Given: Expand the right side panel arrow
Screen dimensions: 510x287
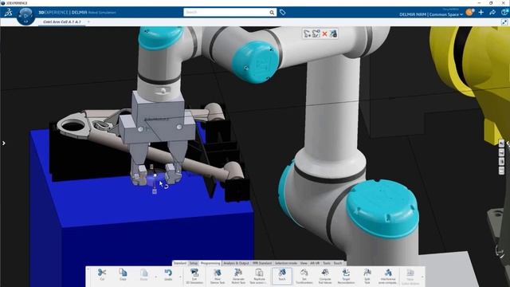Looking at the screenshot, I should [508, 143].
